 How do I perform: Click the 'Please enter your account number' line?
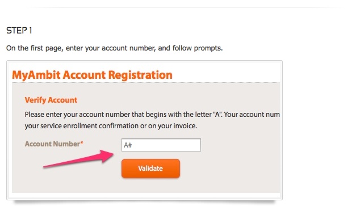coord(152,114)
